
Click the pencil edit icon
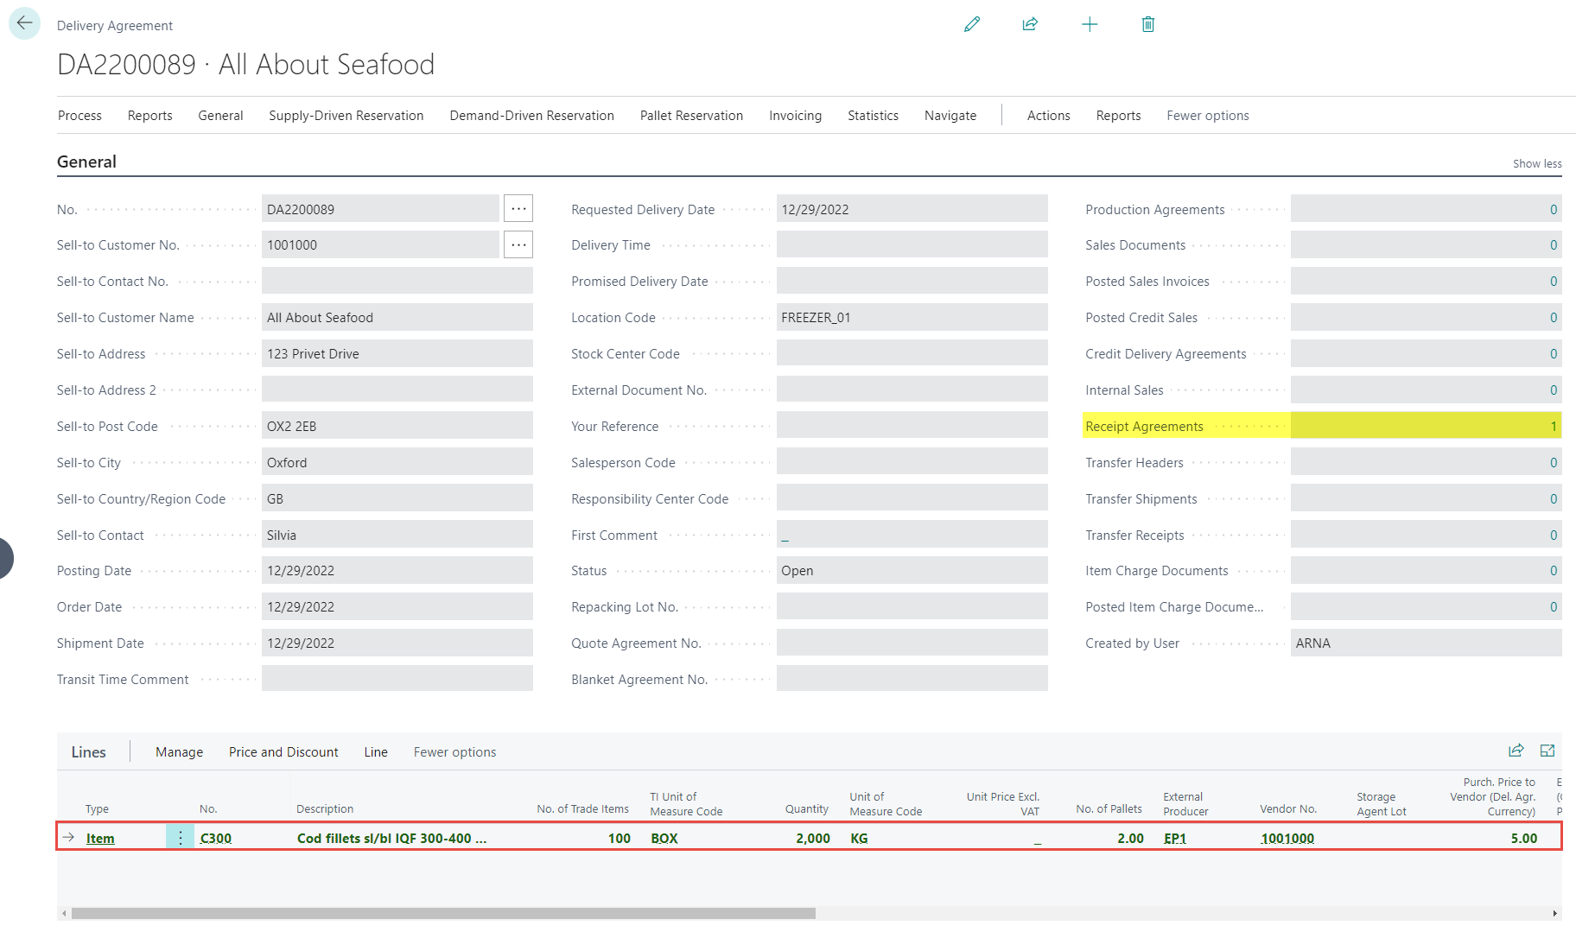pyautogui.click(x=972, y=24)
